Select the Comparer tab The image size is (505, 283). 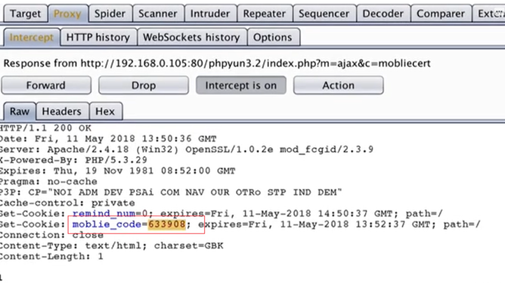pyautogui.click(x=441, y=13)
